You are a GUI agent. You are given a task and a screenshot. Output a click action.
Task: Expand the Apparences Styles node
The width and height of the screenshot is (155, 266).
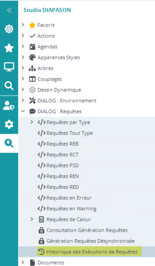(x=23, y=57)
